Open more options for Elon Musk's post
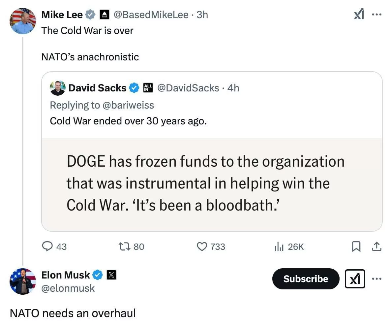 click(376, 279)
